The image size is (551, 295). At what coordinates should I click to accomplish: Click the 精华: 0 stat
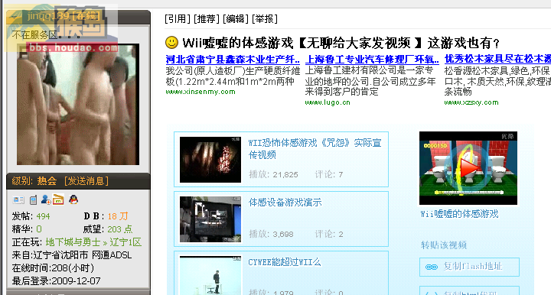(27, 229)
